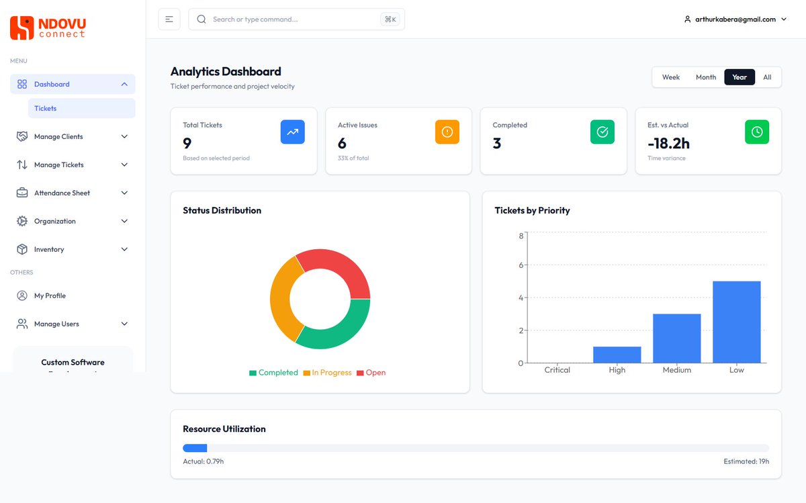Open the Dashboard menu item

point(73,84)
